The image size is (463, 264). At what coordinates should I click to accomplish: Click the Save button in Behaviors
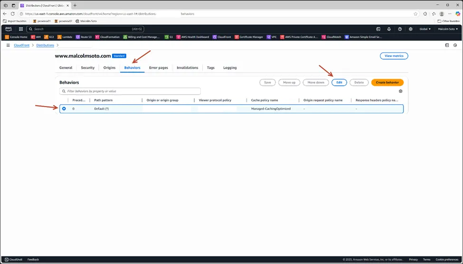[267, 82]
